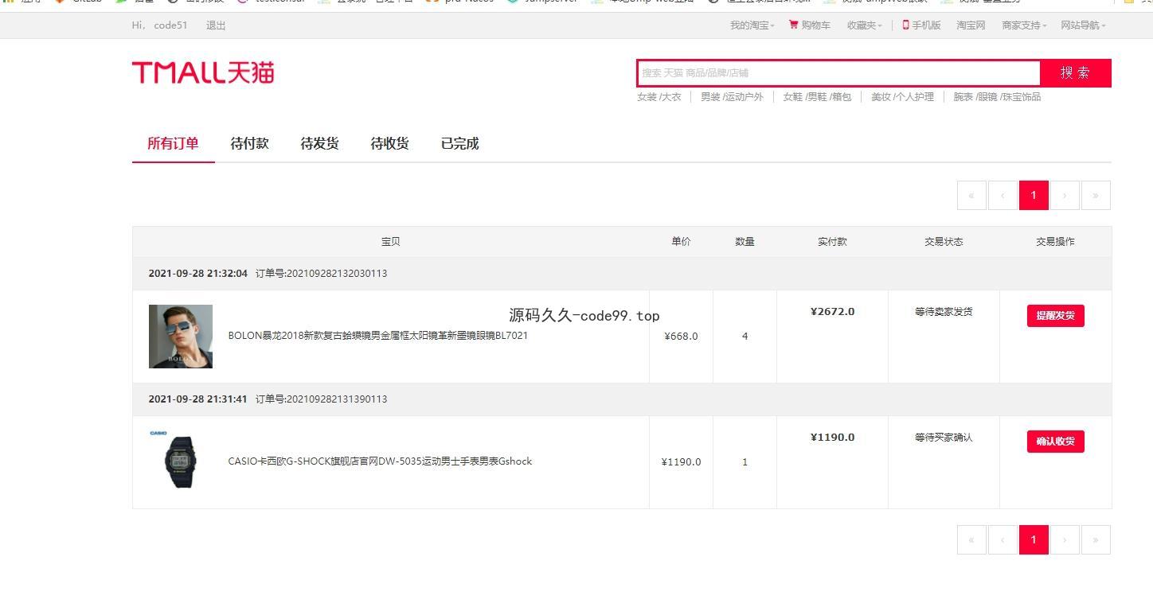Switch to the 待发货 tab
The image size is (1153, 615).
[319, 144]
